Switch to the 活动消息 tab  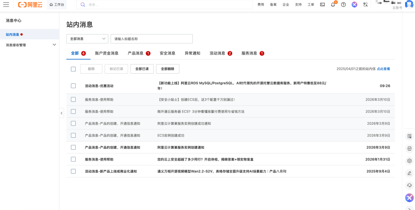coord(217,53)
